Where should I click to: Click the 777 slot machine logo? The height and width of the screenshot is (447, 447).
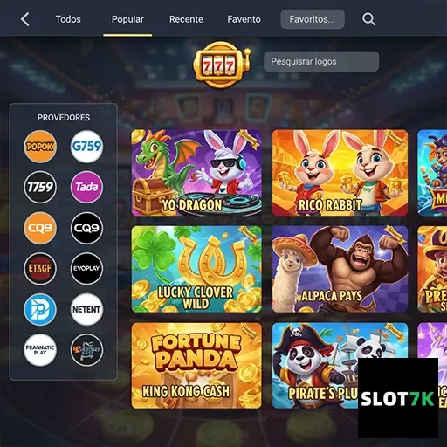coord(222,65)
